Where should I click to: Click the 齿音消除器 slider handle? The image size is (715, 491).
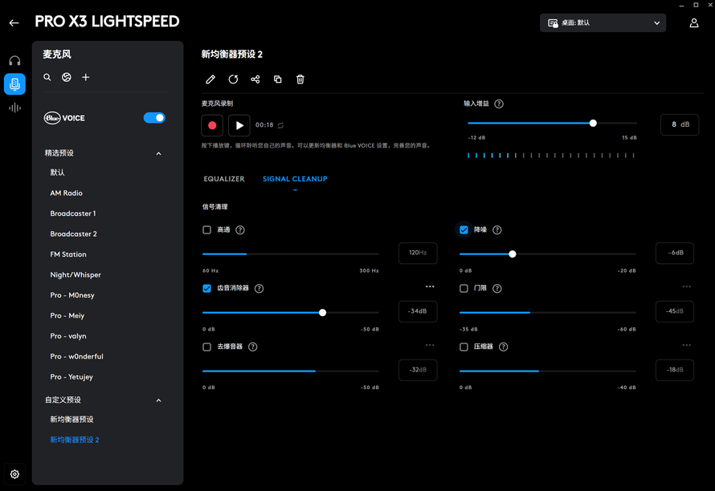(x=322, y=312)
